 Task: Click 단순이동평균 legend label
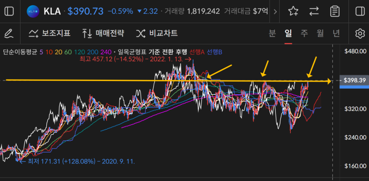20,52
